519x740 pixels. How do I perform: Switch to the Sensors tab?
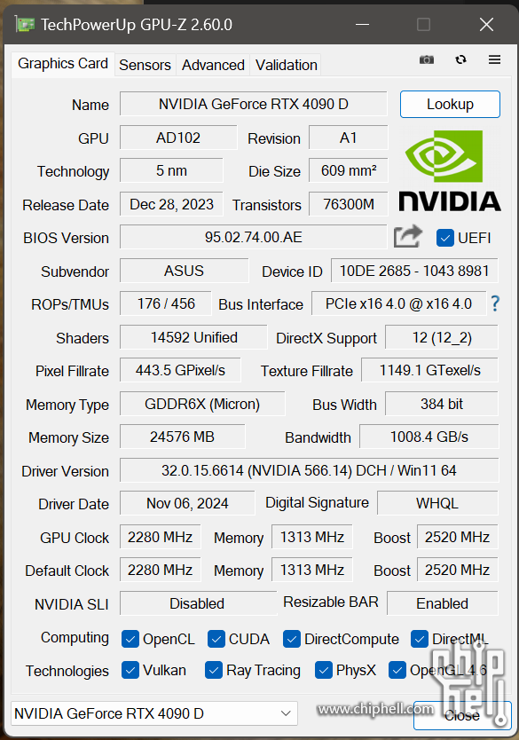point(145,65)
